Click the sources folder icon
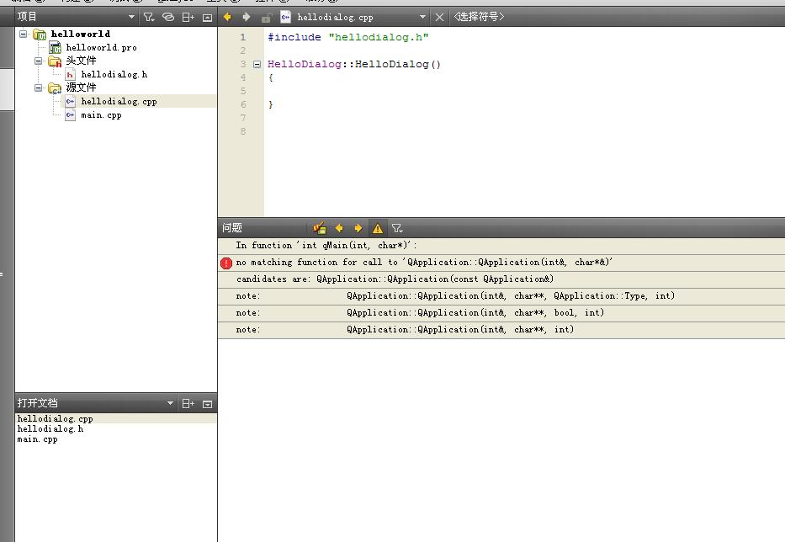 pyautogui.click(x=55, y=88)
